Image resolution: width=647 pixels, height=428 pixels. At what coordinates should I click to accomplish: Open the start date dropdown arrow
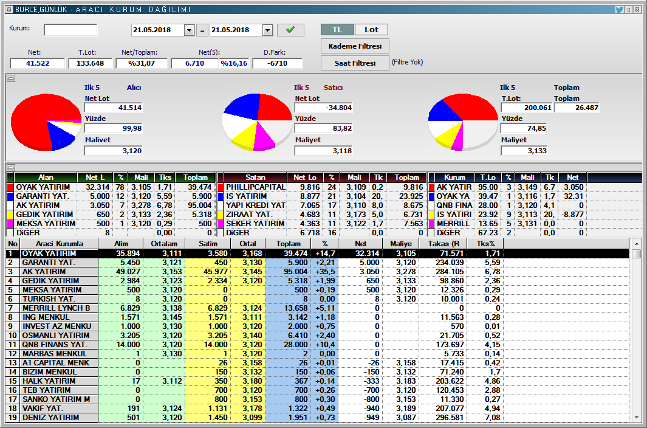(189, 30)
